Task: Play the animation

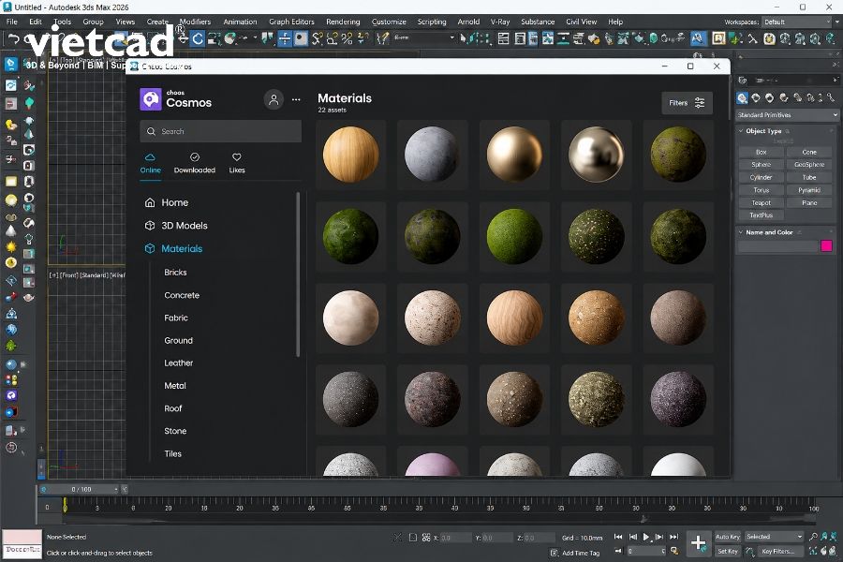Action: 646,537
